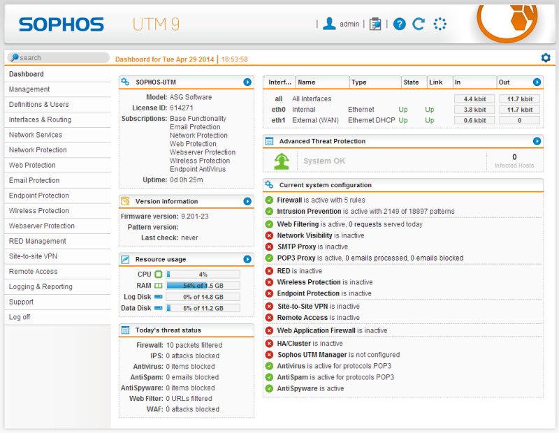
Task: Click the Sophos logo
Action: (61, 24)
